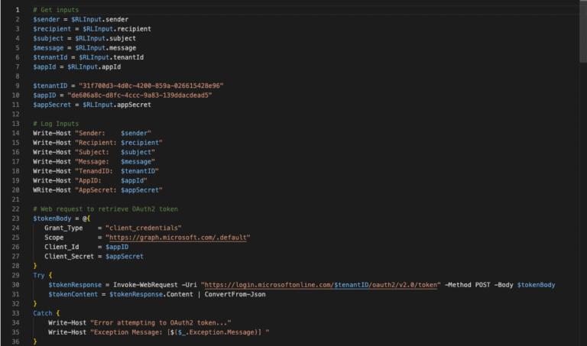Click line number 33 beside Catch
This screenshot has height=346, width=587.
pos(16,312)
